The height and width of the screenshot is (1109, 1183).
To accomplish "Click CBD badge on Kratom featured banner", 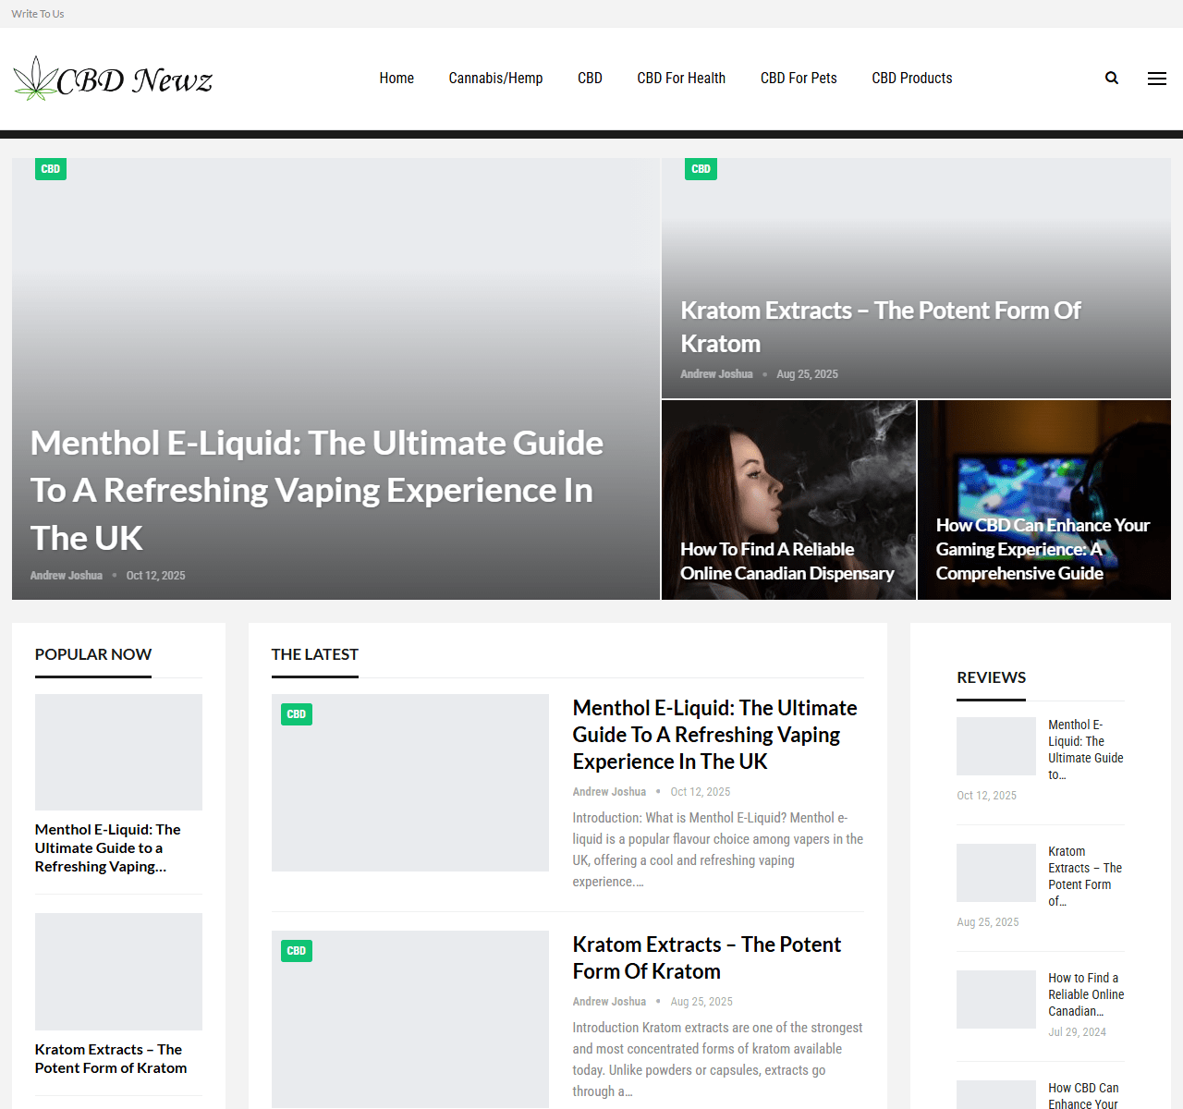I will tap(701, 169).
